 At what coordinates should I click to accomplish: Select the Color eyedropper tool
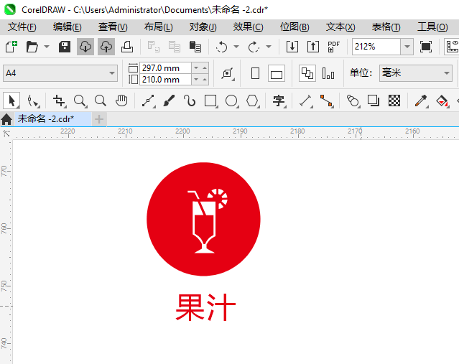pos(421,101)
